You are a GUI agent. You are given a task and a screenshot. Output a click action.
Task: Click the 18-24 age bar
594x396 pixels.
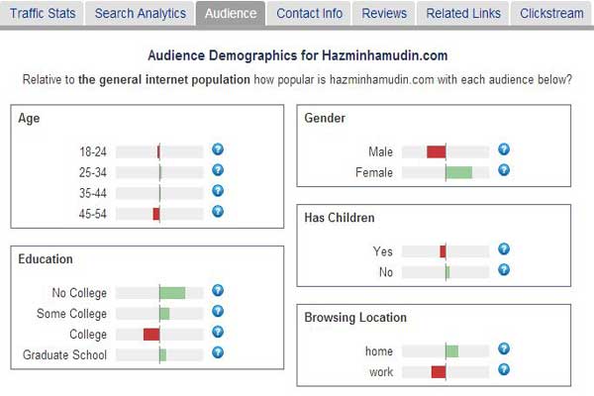tap(158, 151)
